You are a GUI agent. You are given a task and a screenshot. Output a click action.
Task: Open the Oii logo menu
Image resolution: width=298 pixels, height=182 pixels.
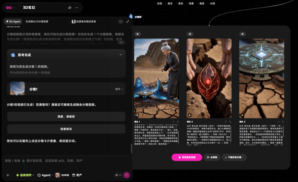(x=10, y=8)
